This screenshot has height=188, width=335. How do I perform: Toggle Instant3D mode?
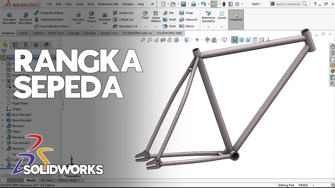[236, 20]
